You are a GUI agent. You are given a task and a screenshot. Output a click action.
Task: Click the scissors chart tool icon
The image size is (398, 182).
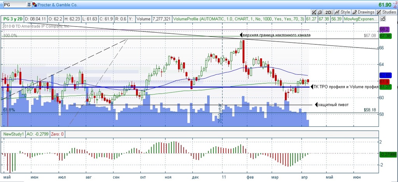pyautogui.click(x=314, y=12)
